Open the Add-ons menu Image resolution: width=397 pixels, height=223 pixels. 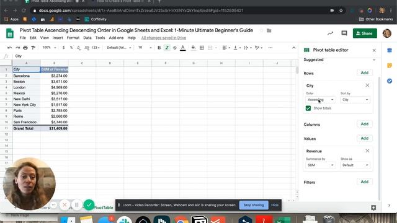(116, 38)
